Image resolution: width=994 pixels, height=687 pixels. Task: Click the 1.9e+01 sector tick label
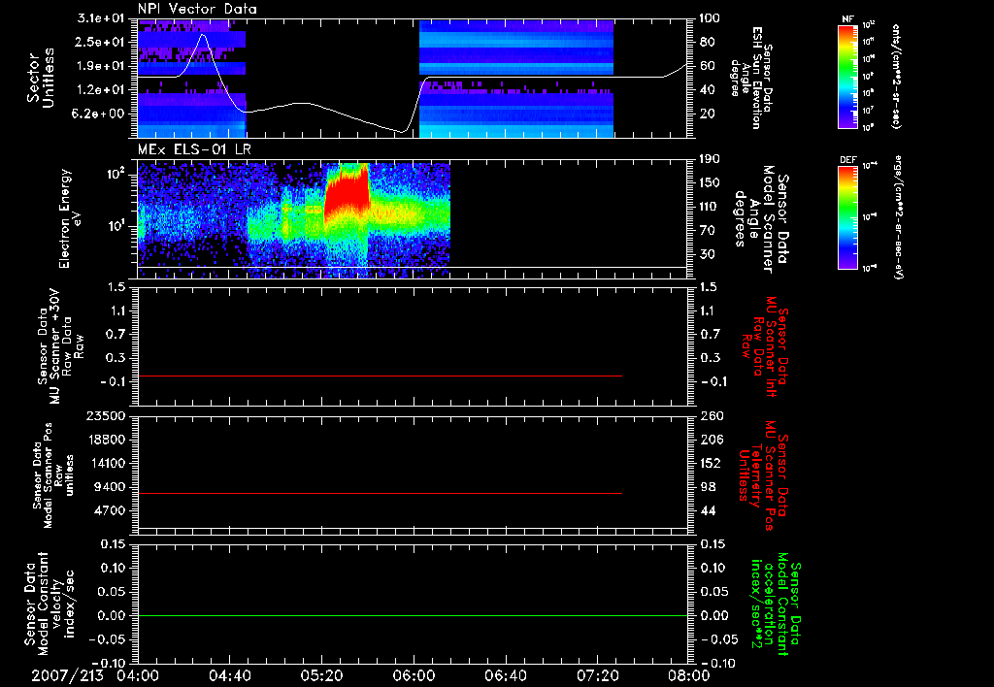click(x=101, y=66)
